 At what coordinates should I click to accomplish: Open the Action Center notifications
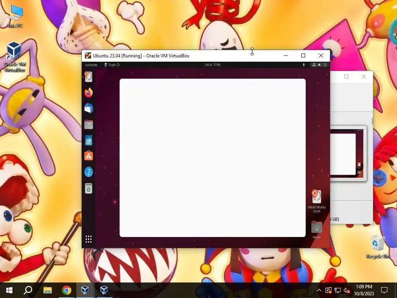pyautogui.click(x=384, y=290)
